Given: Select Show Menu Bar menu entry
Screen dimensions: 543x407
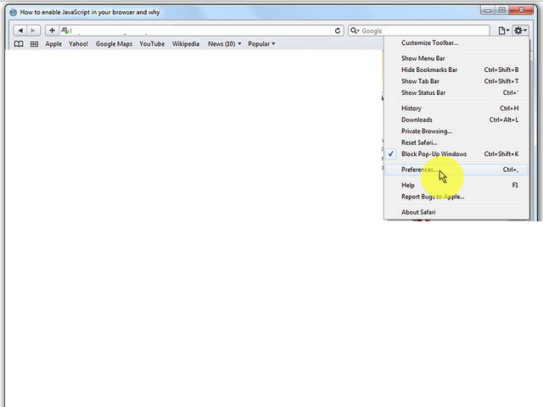Looking at the screenshot, I should tap(423, 59).
